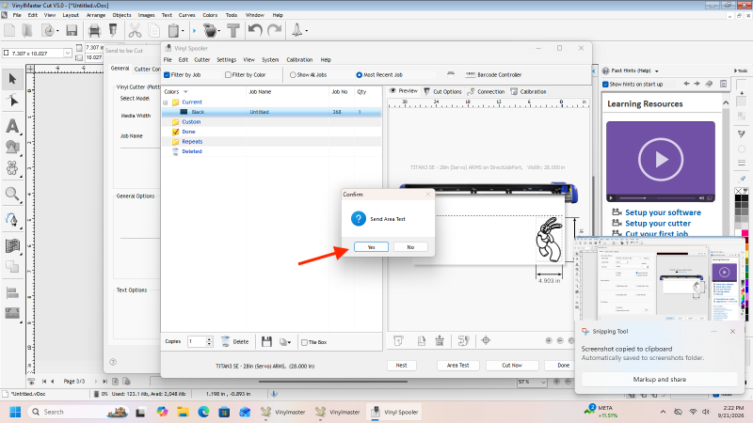753x423 pixels.
Task: Click the vinyl cutter knife icon beside Print
Action: (113, 30)
